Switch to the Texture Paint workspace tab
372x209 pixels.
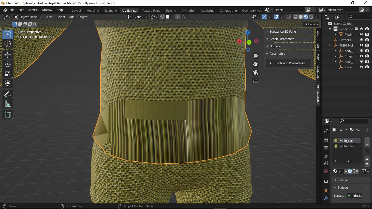pyautogui.click(x=151, y=11)
